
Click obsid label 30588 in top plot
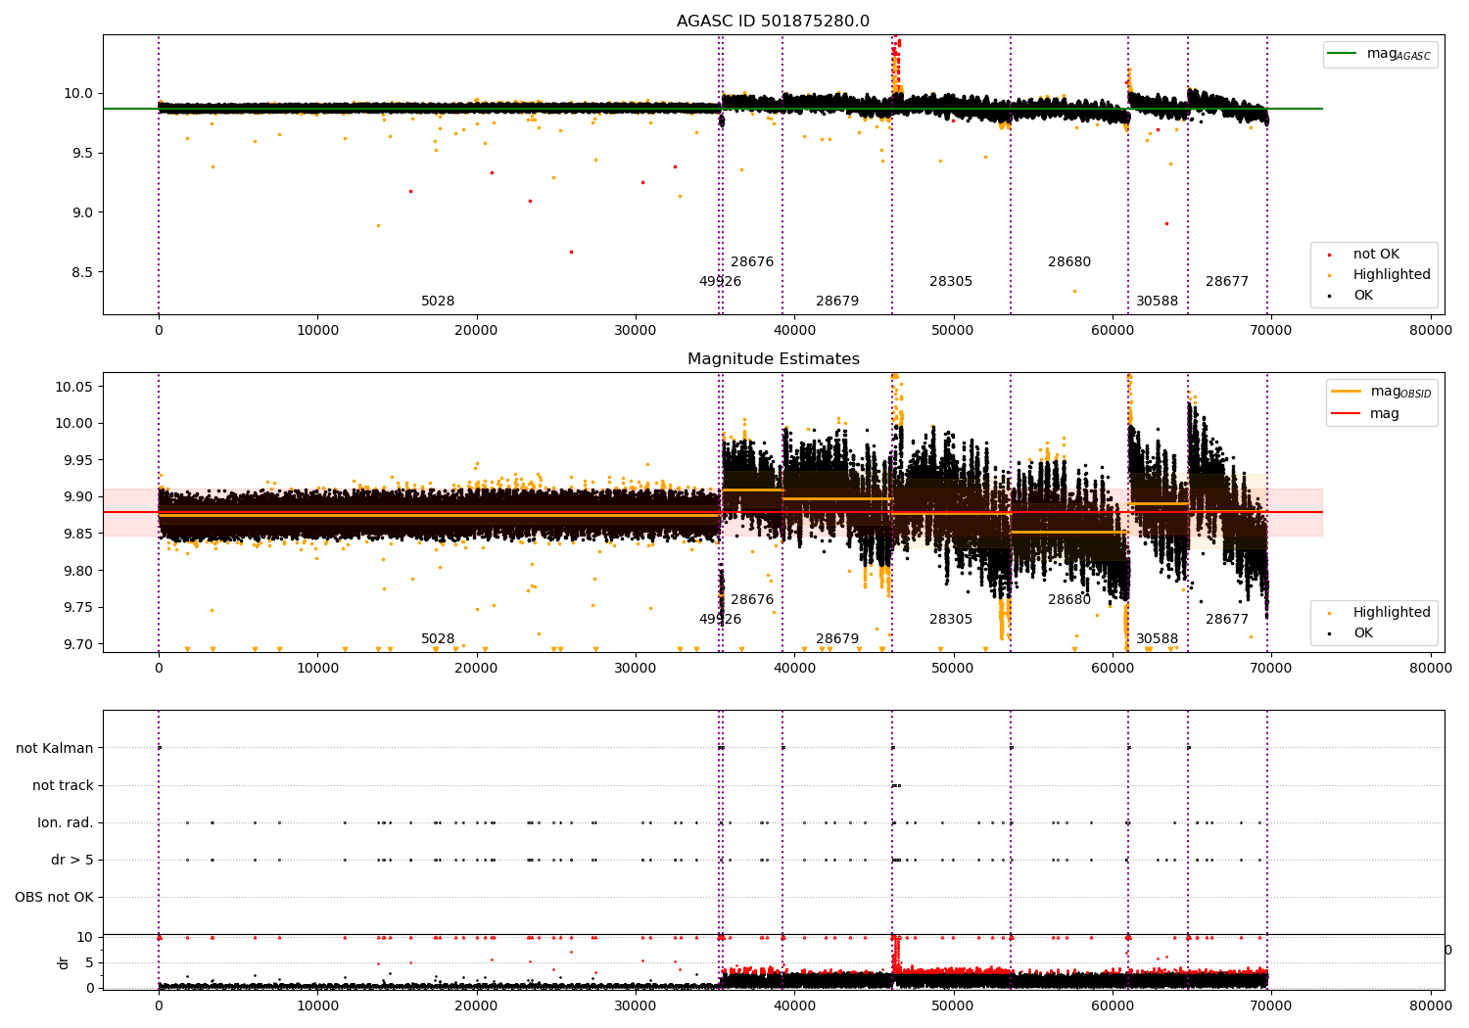coord(1158,302)
